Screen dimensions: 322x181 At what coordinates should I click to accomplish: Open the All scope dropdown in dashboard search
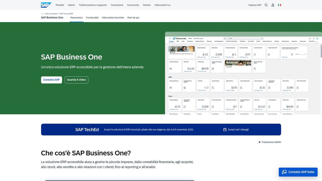coord(226,38)
